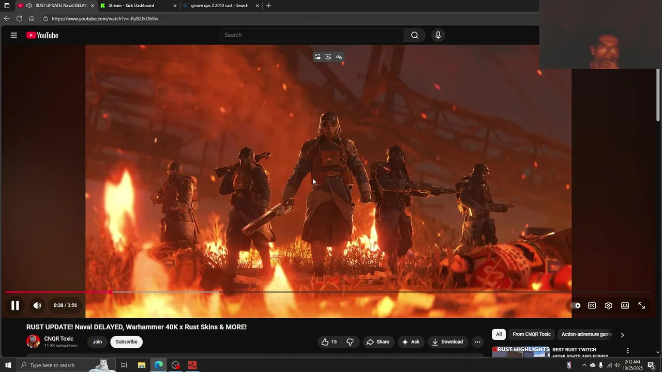Open a new browser tab
This screenshot has width=662, height=372.
coord(268,6)
